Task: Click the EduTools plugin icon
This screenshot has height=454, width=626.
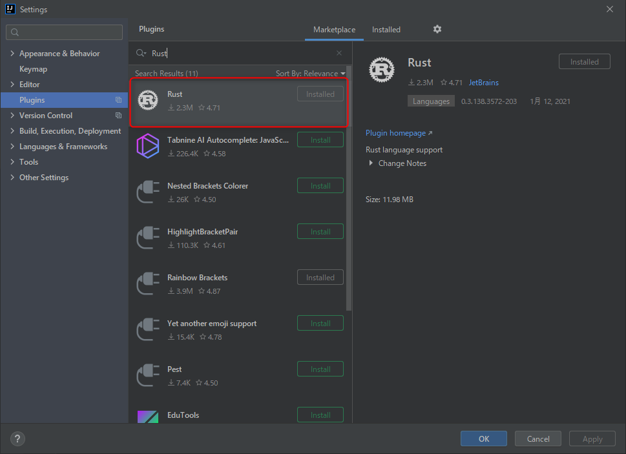Action: pyautogui.click(x=148, y=417)
